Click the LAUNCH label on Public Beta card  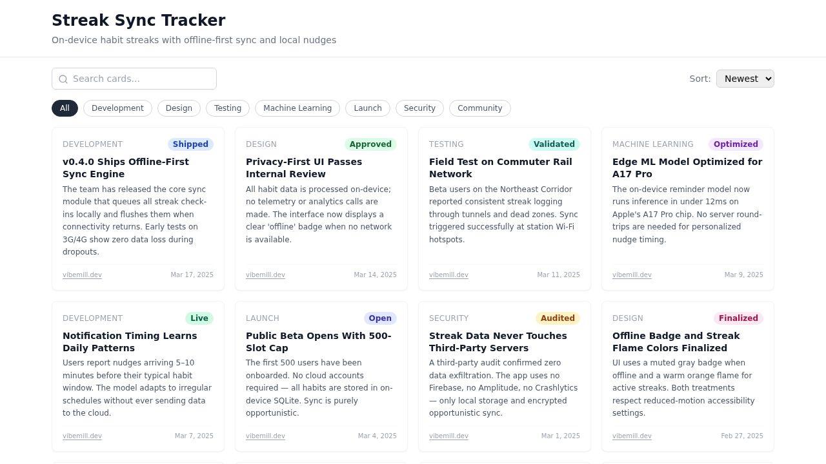click(263, 318)
